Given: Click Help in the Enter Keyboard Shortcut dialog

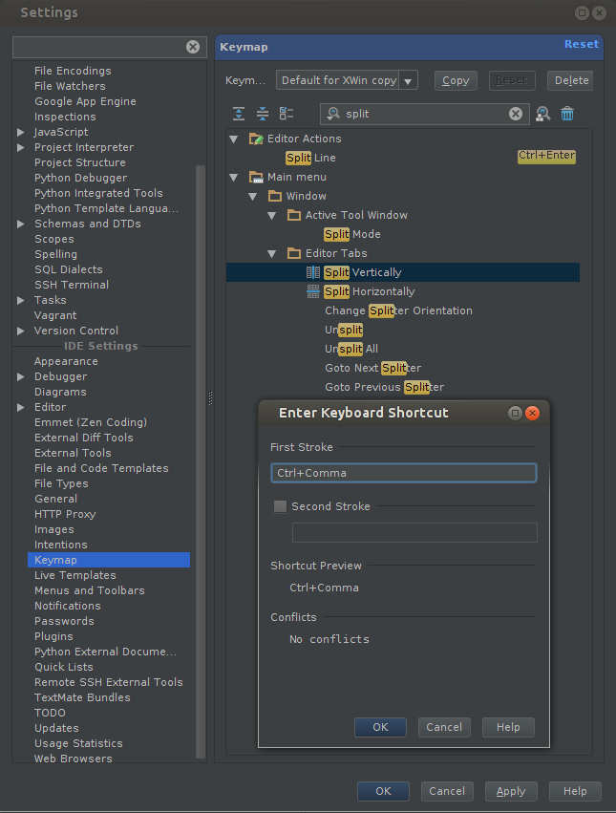Looking at the screenshot, I should (508, 727).
